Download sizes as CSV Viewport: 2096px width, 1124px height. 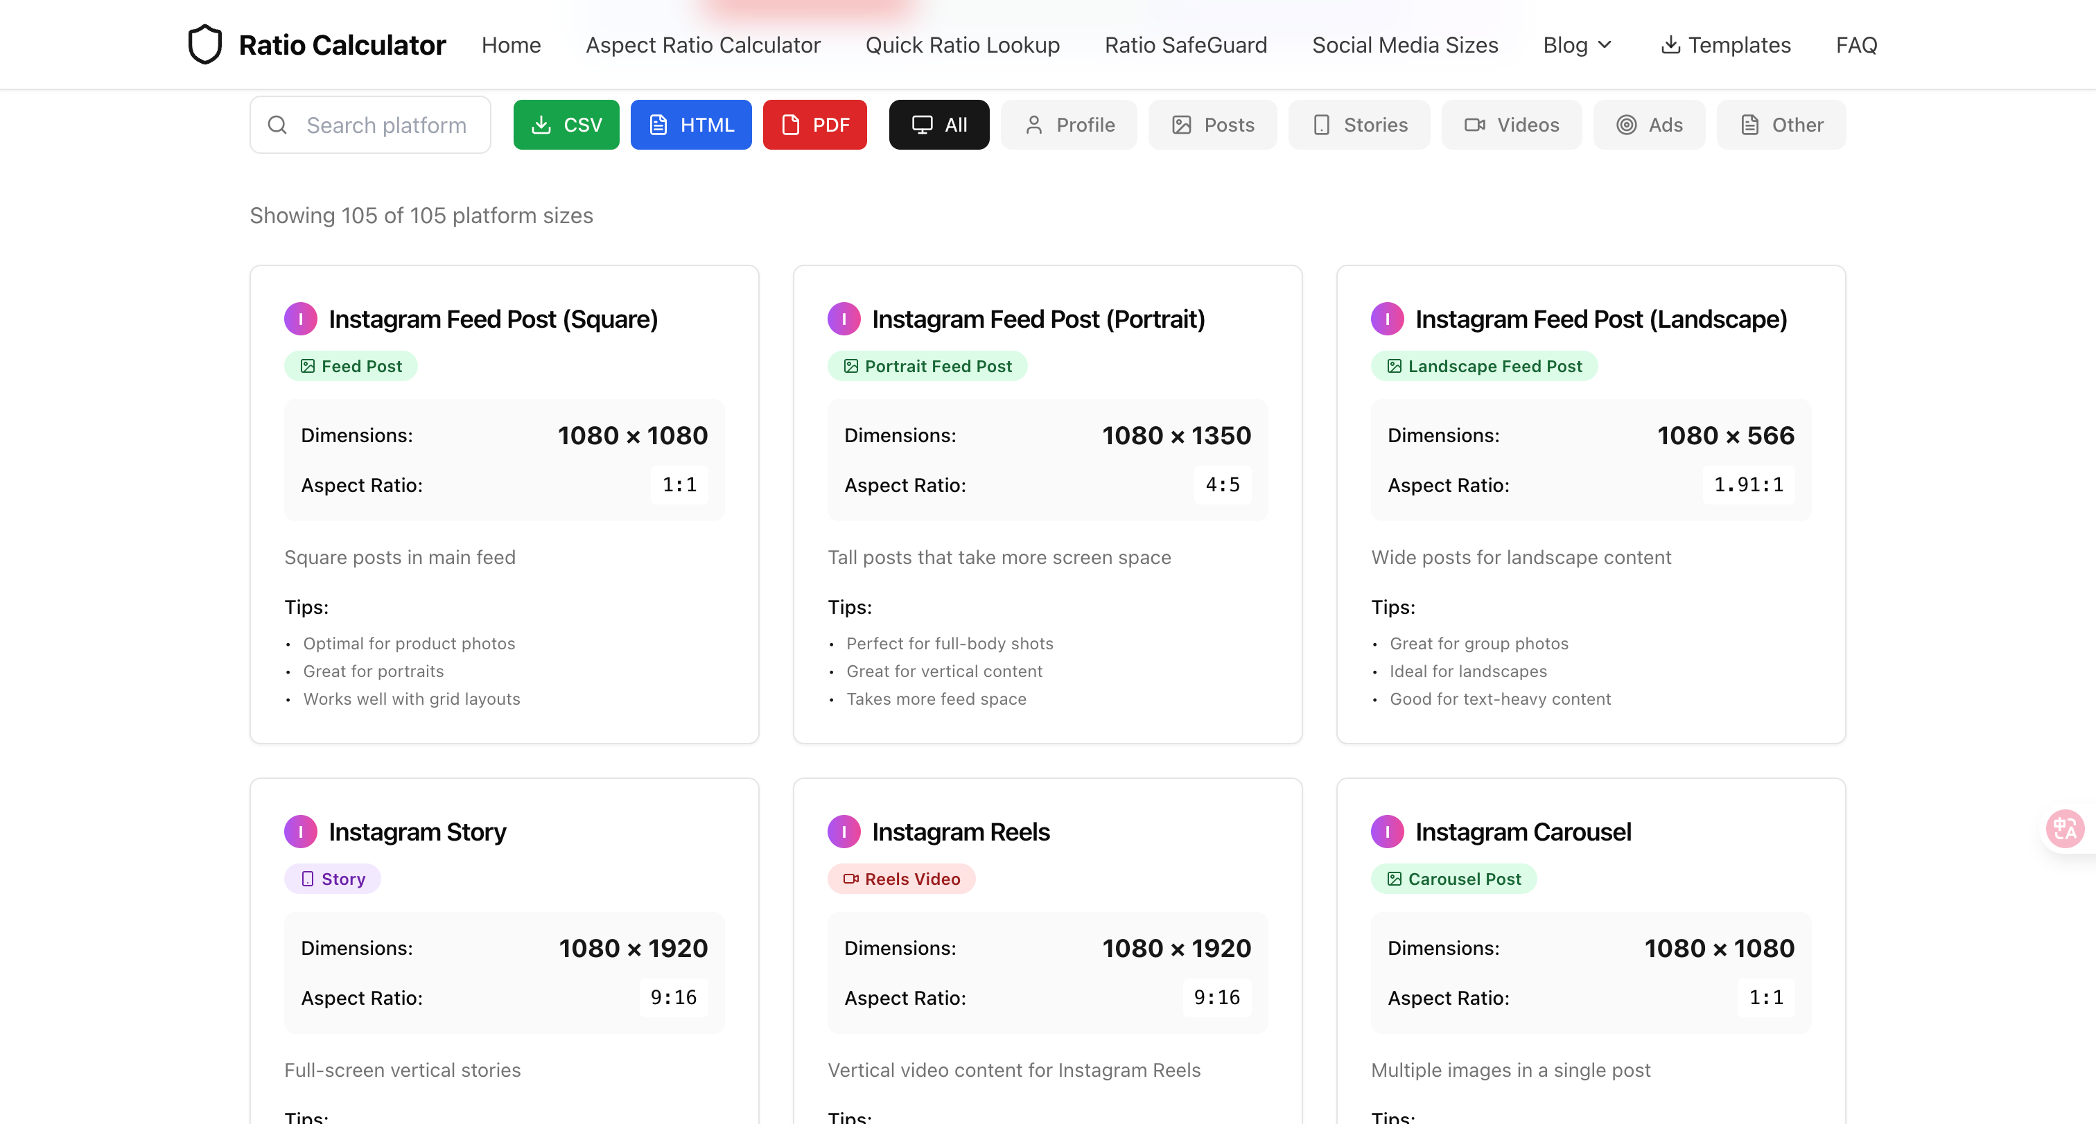point(566,125)
